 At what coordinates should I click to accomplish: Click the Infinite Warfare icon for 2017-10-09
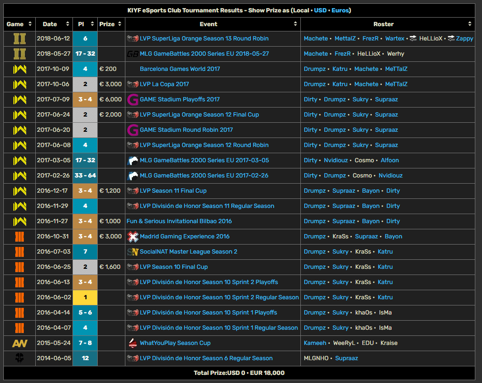(x=20, y=69)
